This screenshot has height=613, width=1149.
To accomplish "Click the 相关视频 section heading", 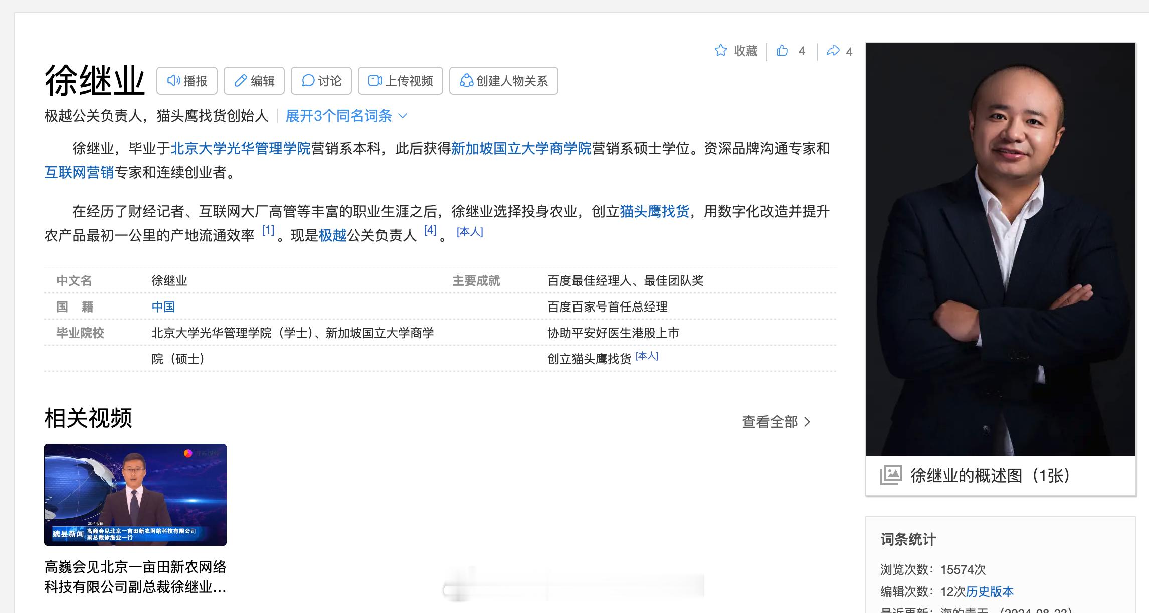I will pyautogui.click(x=88, y=418).
